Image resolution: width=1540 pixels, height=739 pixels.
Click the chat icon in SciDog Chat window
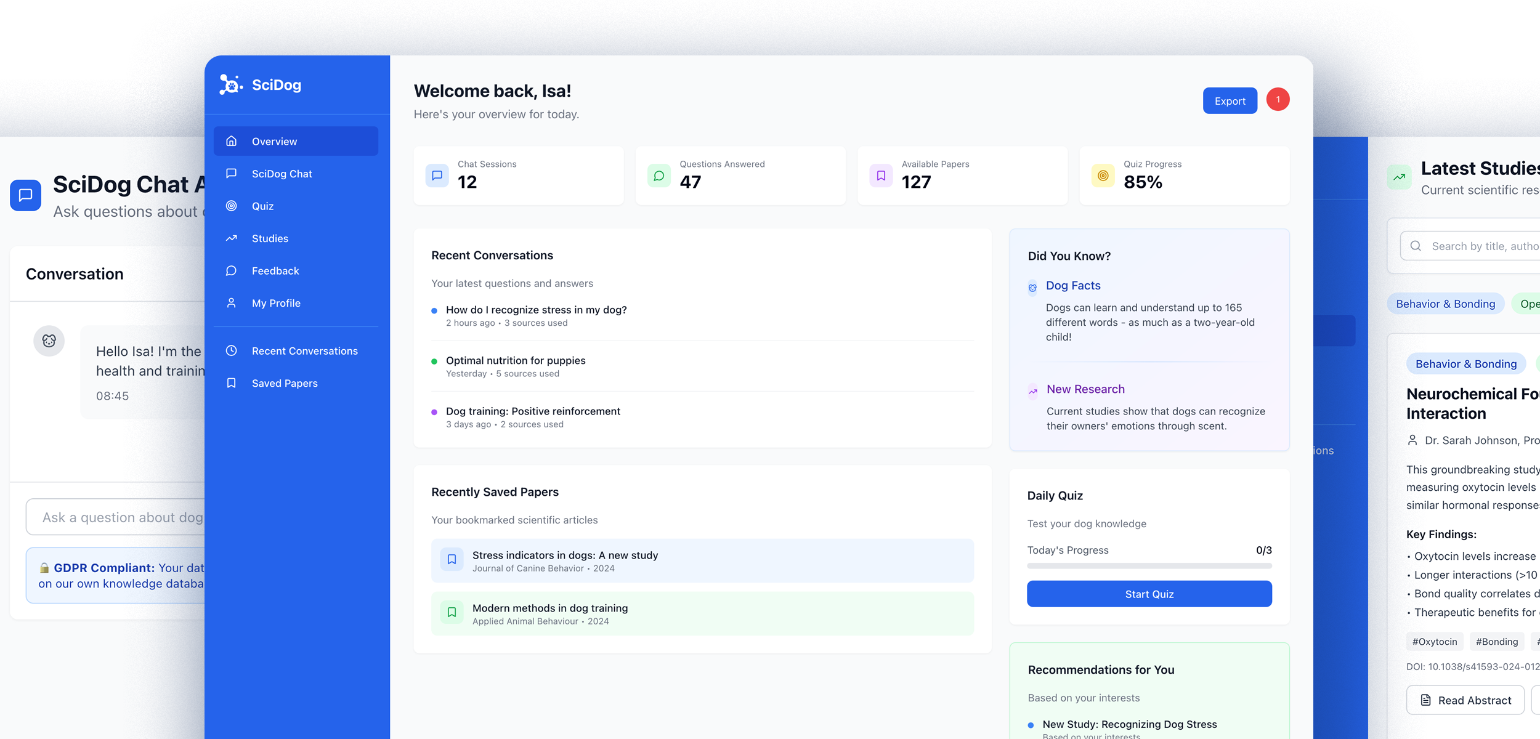25,195
